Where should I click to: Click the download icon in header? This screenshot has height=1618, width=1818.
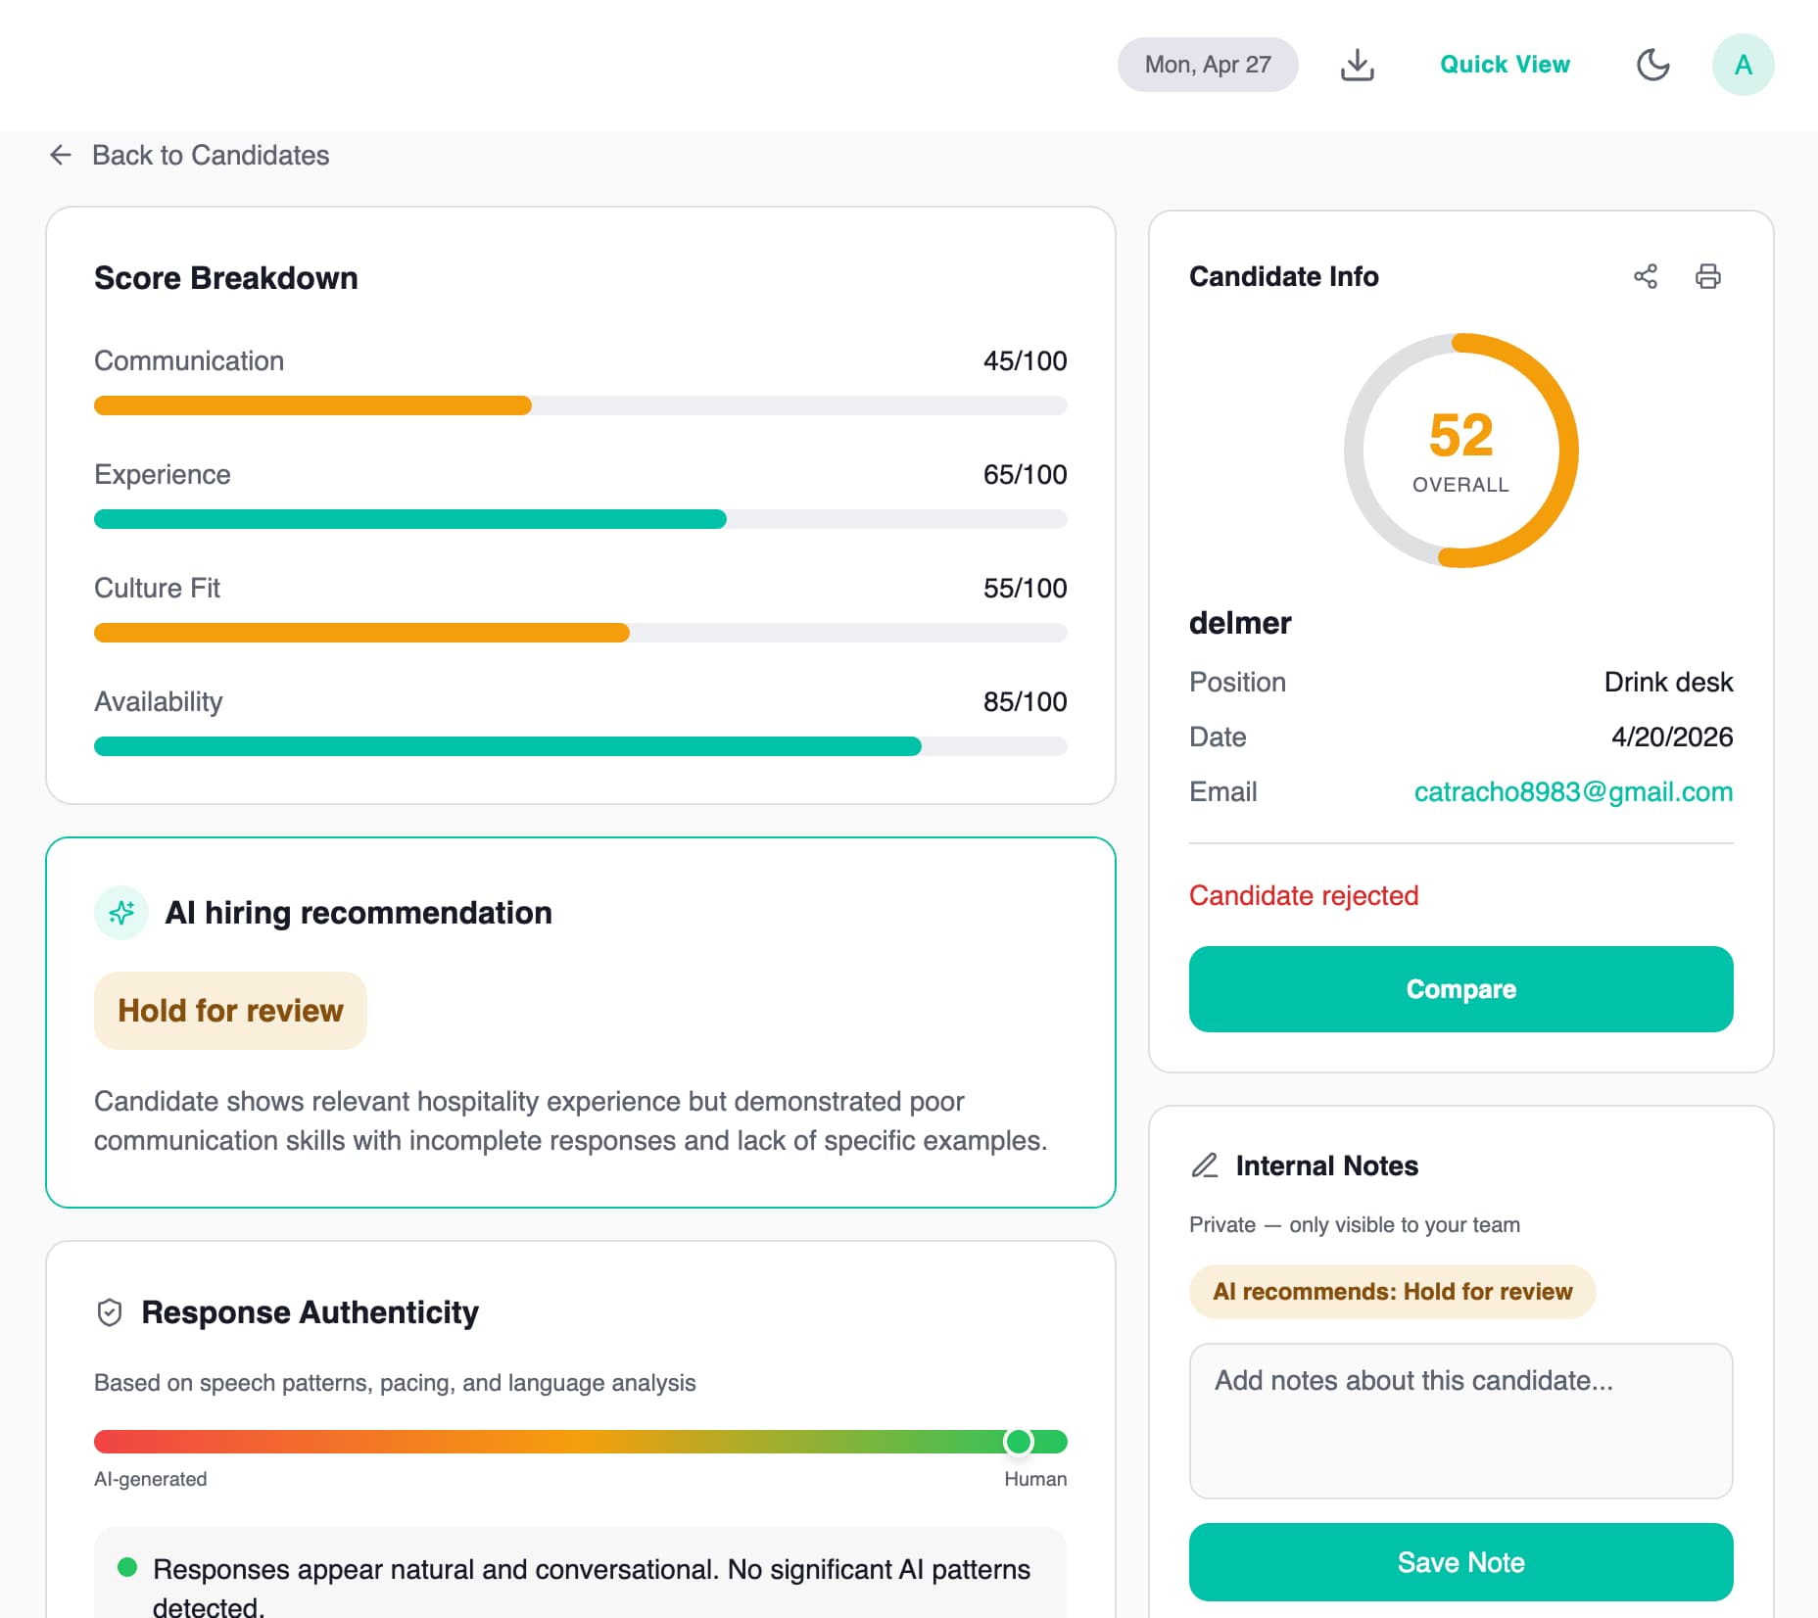point(1357,65)
